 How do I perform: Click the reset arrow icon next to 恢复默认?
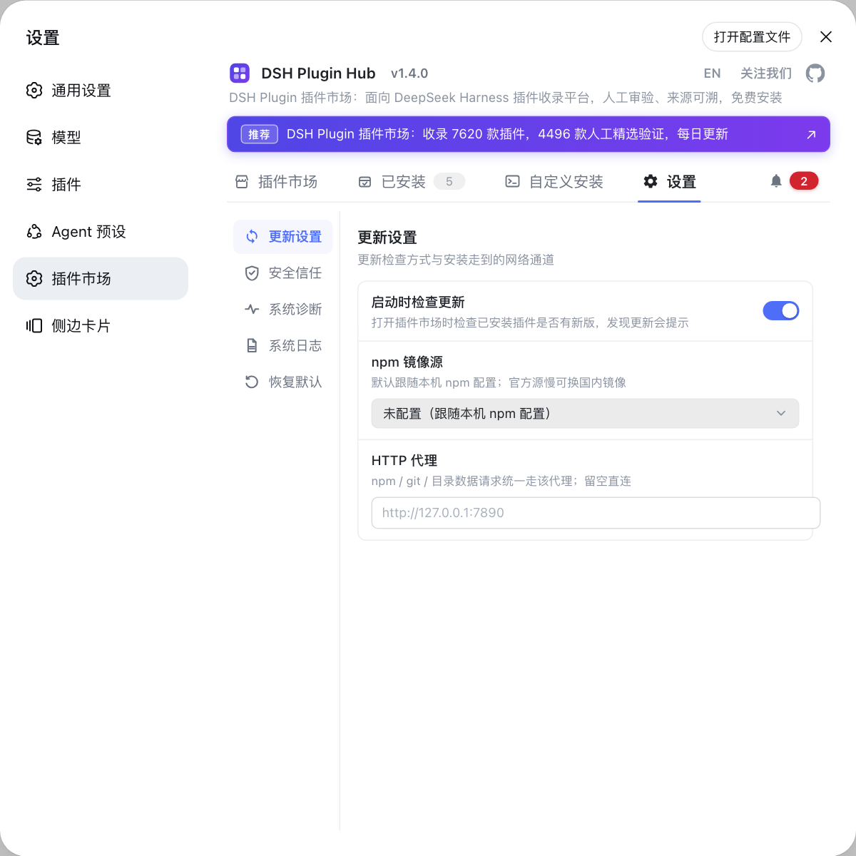[252, 382]
